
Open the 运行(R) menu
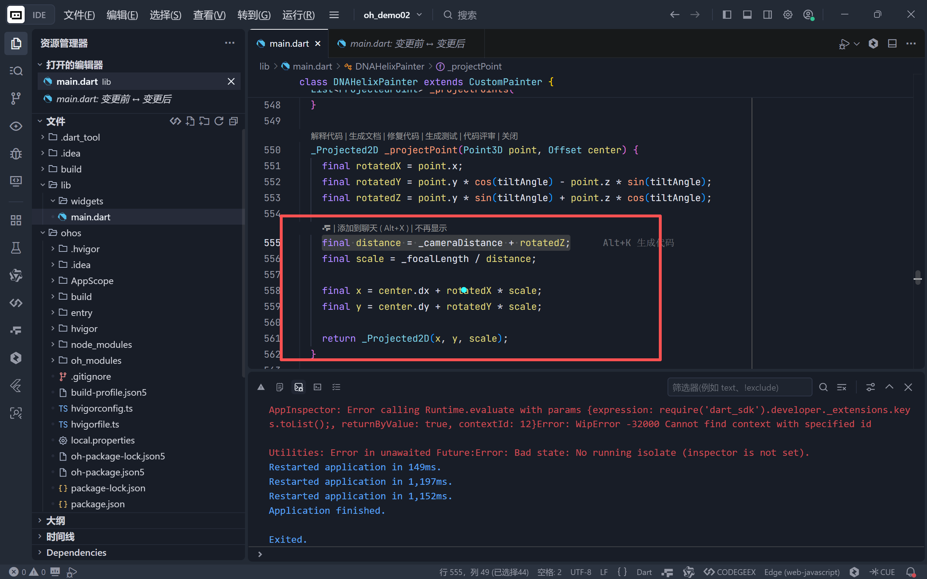tap(298, 15)
